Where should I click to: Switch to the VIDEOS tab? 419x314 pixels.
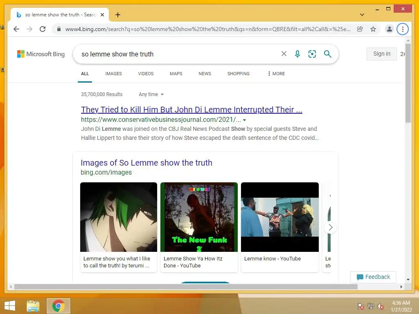point(146,74)
